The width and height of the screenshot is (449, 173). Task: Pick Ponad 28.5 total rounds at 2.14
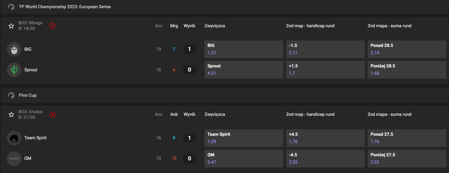pos(407,49)
